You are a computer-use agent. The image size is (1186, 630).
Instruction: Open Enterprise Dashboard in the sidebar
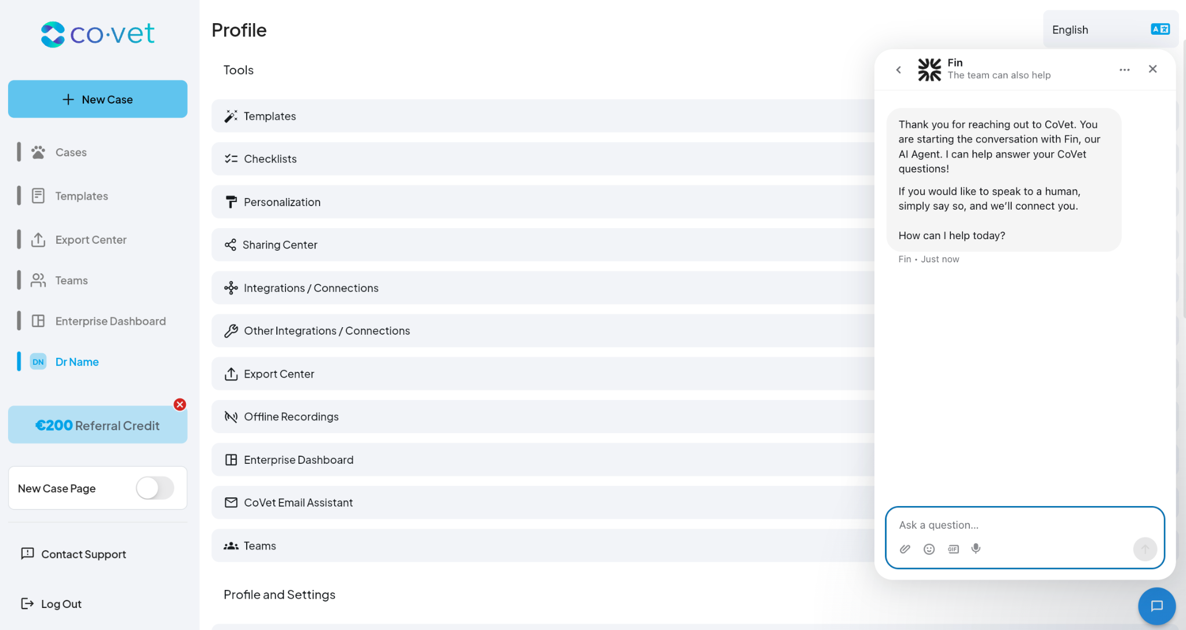click(111, 321)
